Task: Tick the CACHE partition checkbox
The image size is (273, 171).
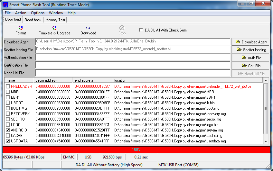Action: point(8,136)
